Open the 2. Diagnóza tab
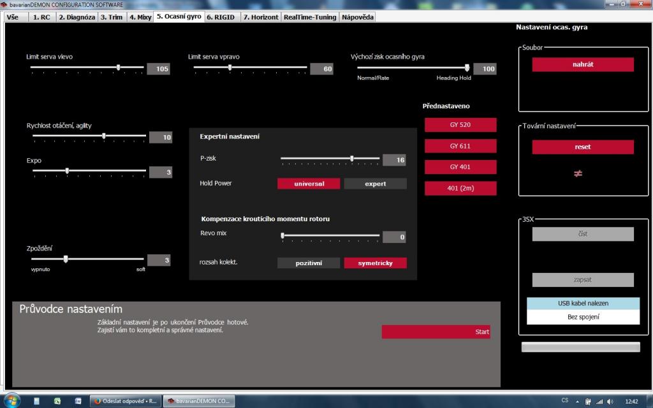The height and width of the screenshot is (408, 653). click(x=76, y=17)
